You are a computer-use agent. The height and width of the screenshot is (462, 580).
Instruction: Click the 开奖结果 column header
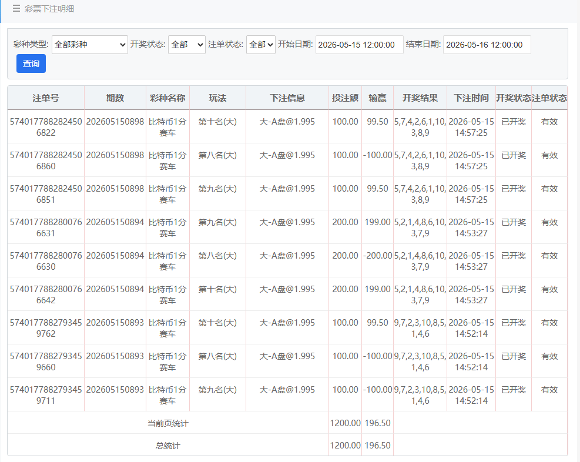[420, 98]
